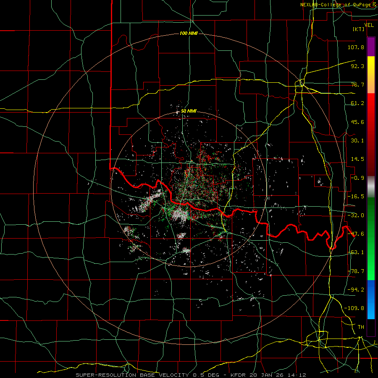Select the 30.1 velocity scale value
The width and height of the screenshot is (378, 378).
[x=357, y=141]
